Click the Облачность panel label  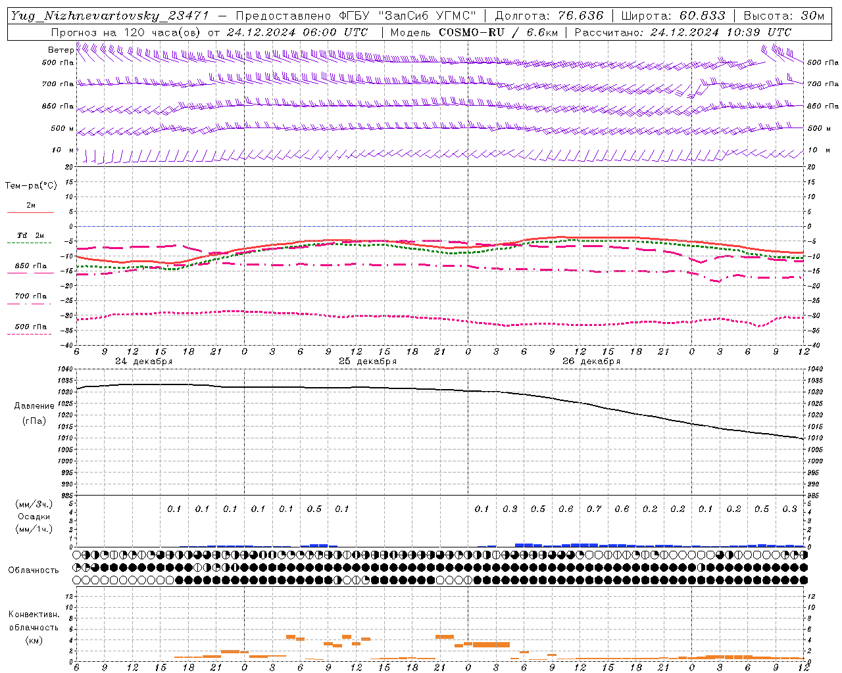coord(34,570)
